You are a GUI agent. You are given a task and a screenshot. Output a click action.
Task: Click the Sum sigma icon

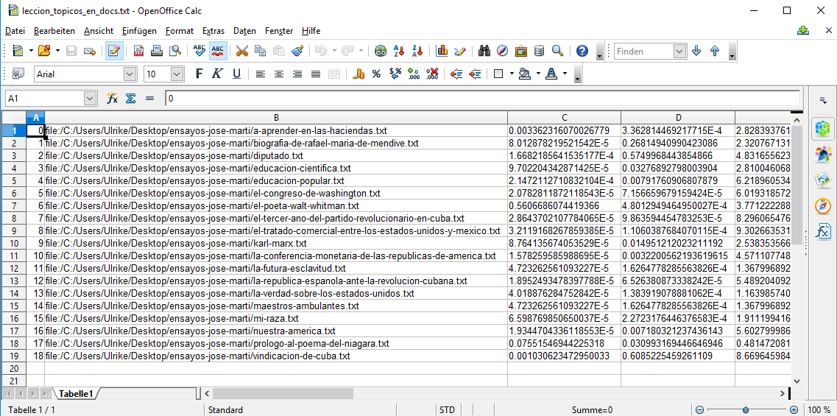(130, 98)
